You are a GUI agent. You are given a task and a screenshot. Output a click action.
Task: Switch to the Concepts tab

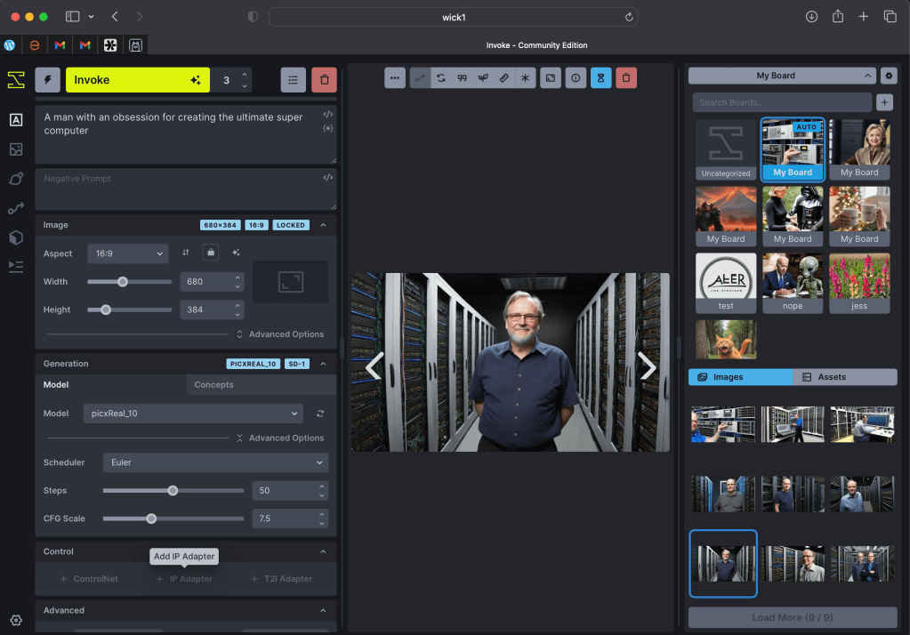213,385
